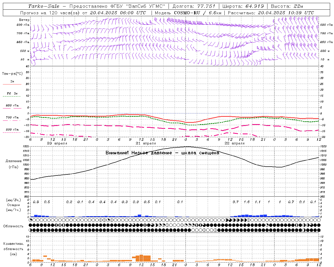Select '850 гПа' in the temperature legend
Image resolution: width=334 pixels, height=267 pixels.
coord(12,106)
